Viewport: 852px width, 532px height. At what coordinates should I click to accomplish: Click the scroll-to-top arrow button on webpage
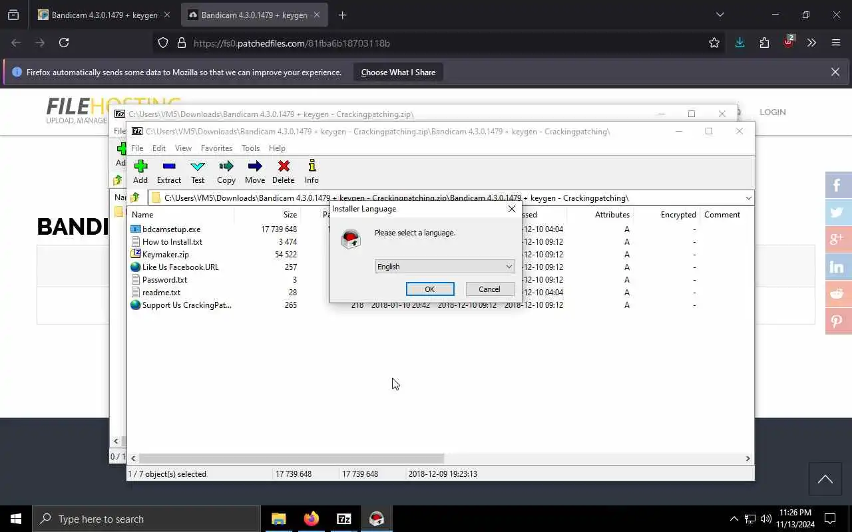pyautogui.click(x=825, y=479)
